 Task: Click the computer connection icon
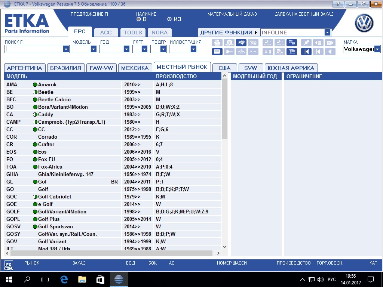[x=268, y=52]
